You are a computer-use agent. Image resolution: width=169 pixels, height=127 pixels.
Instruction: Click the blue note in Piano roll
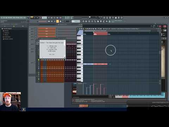(x=88, y=64)
